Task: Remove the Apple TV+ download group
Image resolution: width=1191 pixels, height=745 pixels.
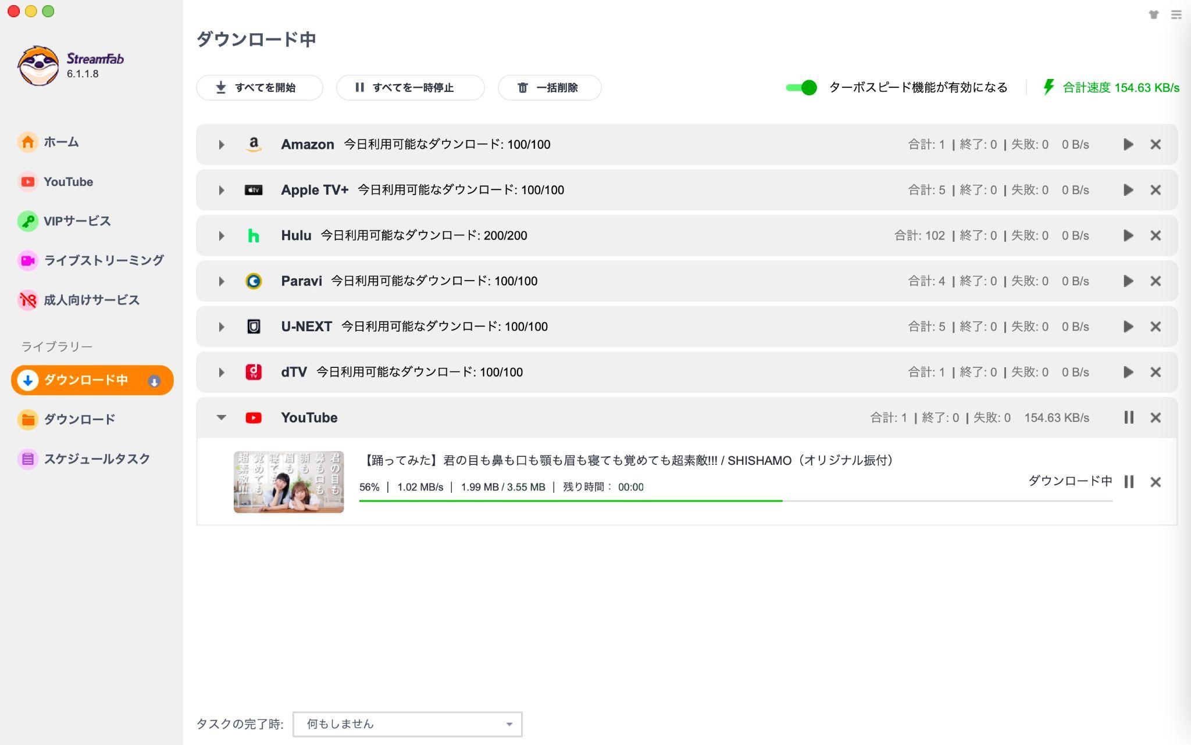Action: [x=1156, y=190]
